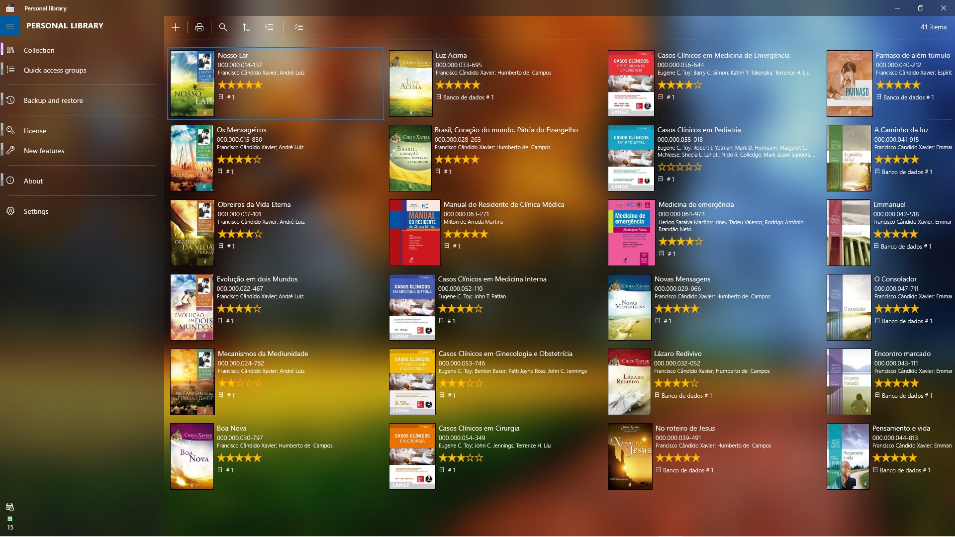
Task: Click the print icon in the toolbar
Action: click(x=199, y=27)
